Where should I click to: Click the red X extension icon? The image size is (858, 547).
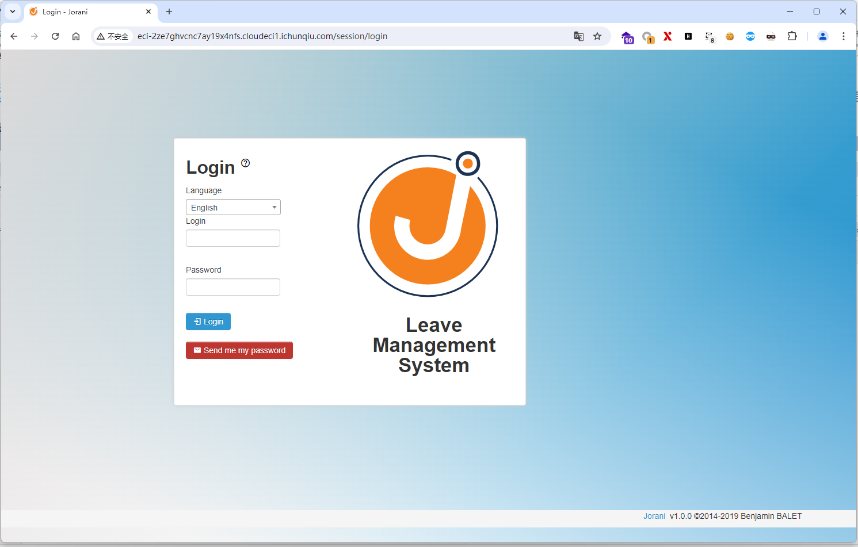[x=668, y=36]
